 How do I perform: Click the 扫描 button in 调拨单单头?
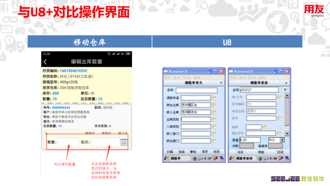click(170, 151)
